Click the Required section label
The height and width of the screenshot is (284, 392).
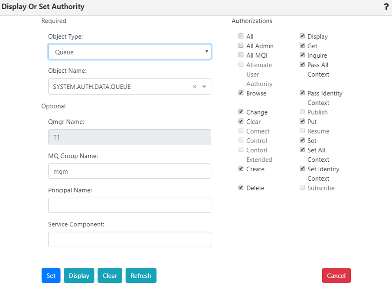54,21
